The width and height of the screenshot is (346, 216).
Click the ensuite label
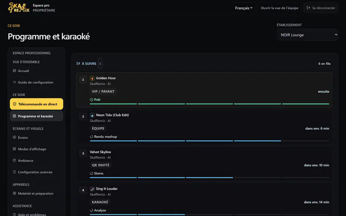pyautogui.click(x=324, y=92)
